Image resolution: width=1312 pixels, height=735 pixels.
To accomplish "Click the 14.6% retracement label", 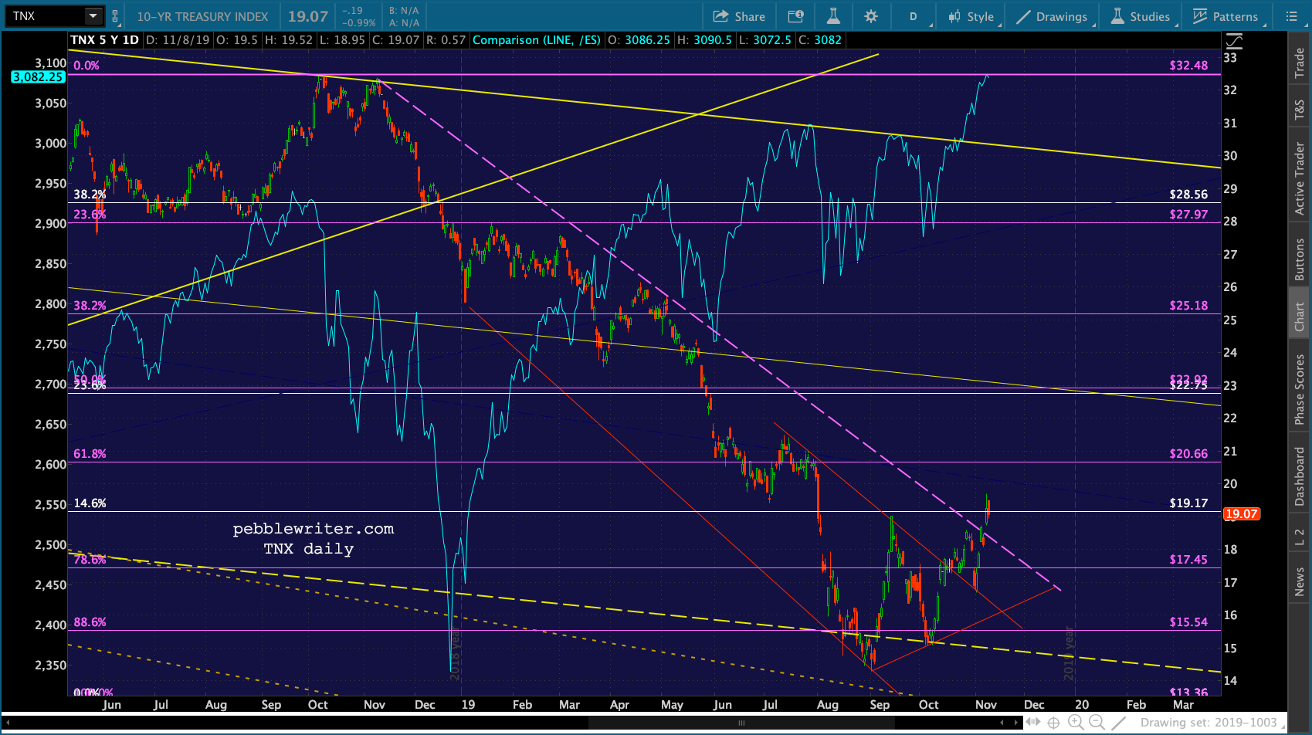I will click(x=90, y=503).
